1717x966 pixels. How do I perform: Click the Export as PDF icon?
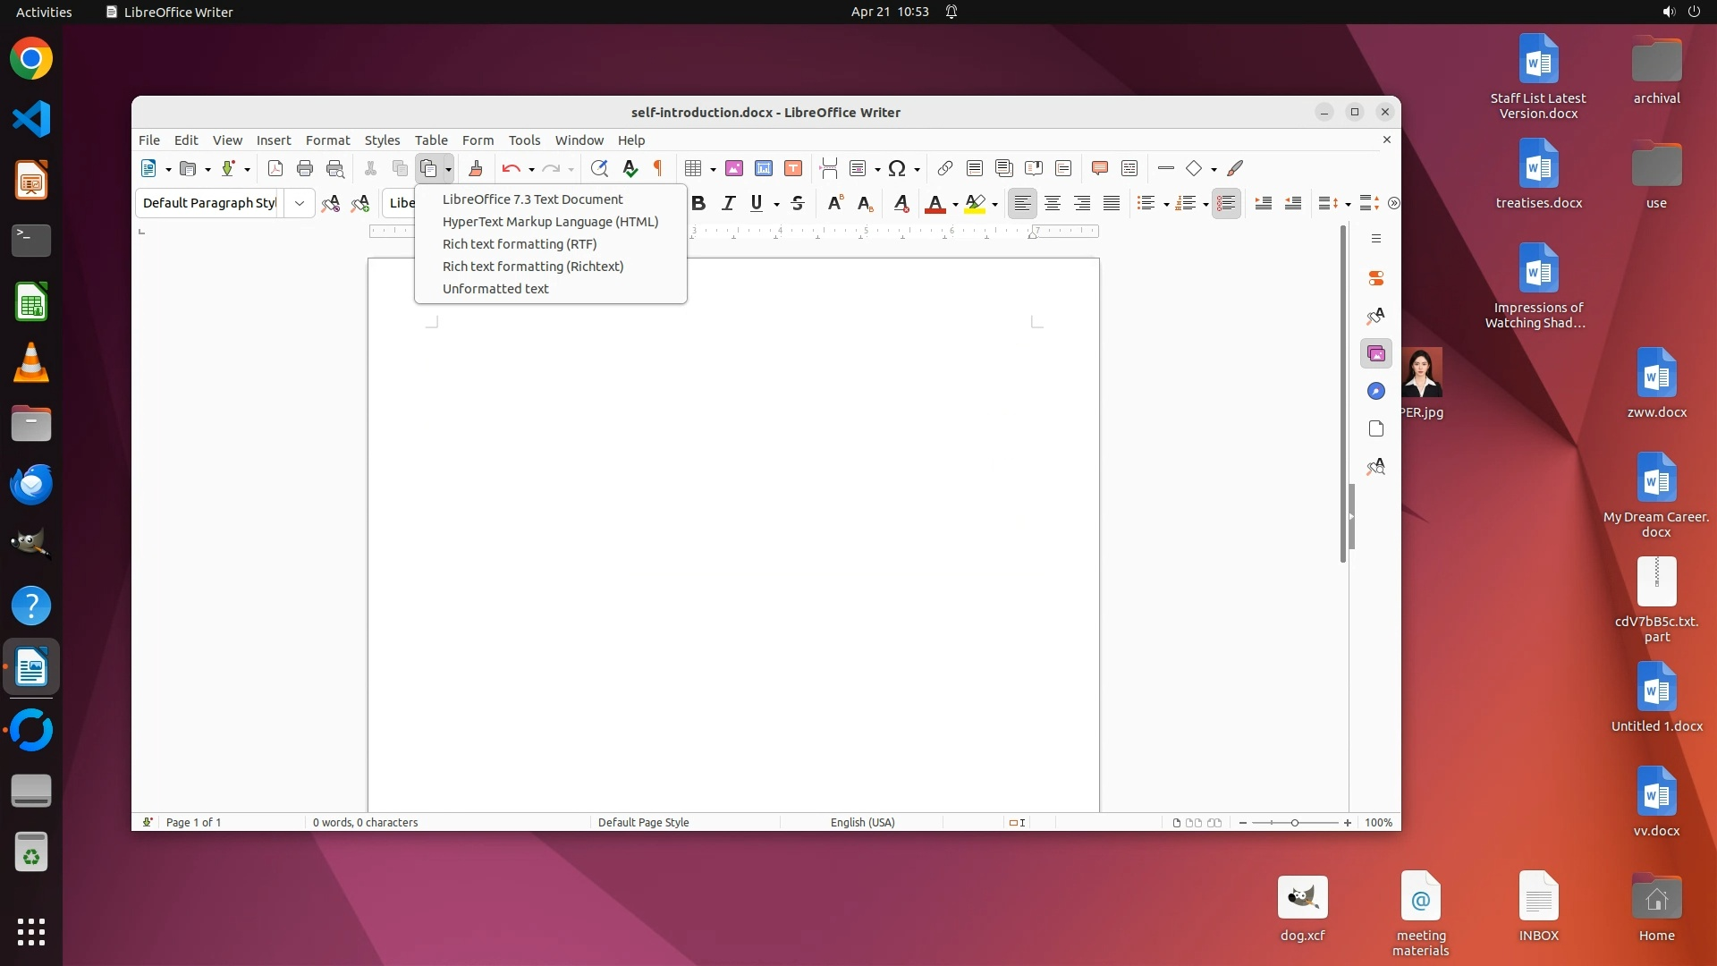[x=275, y=168]
